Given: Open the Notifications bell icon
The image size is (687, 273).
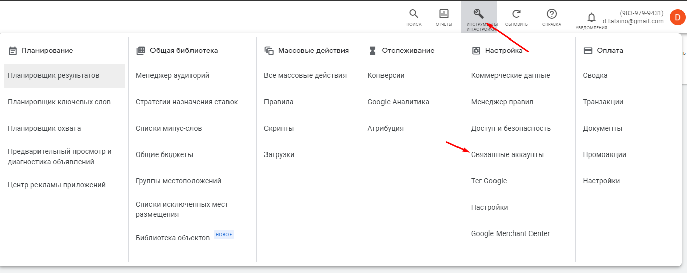Looking at the screenshot, I should (x=591, y=18).
